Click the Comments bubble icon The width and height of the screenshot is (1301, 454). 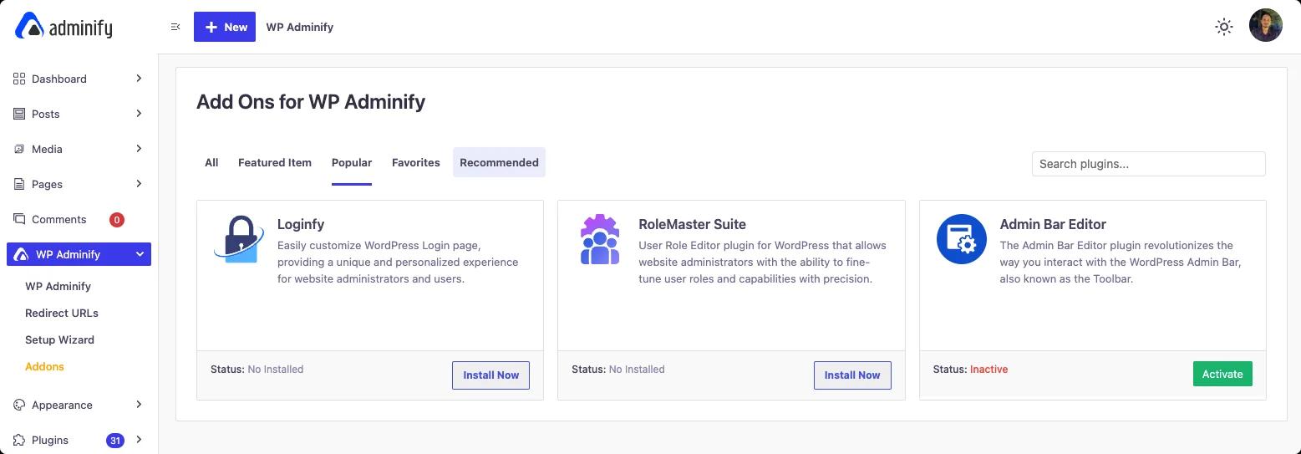click(19, 219)
